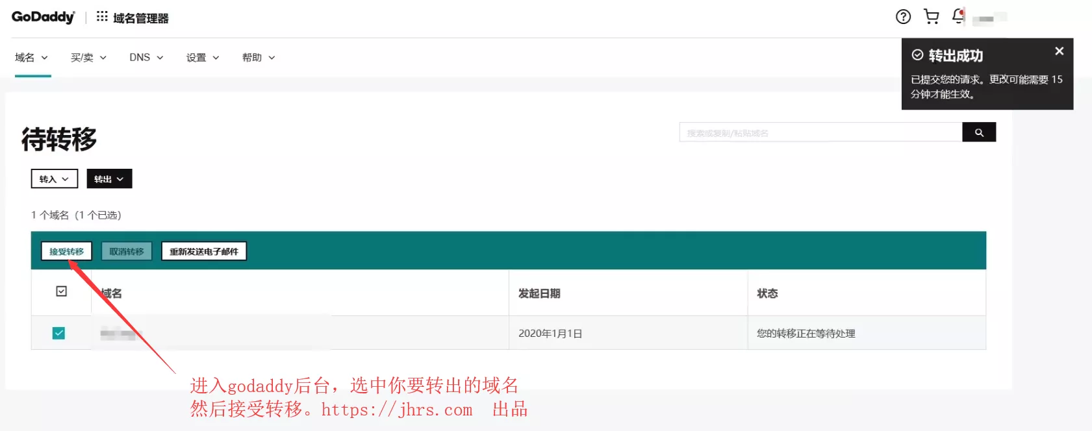The width and height of the screenshot is (1092, 431).
Task: Click the date 2020年1月1日
Action: [550, 333]
